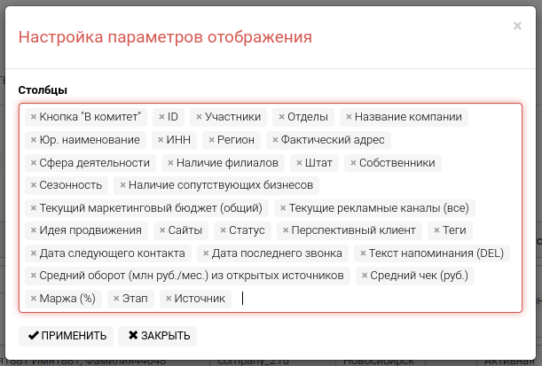Delete the "ИНН" column tag
The image size is (542, 366).
[160, 140]
